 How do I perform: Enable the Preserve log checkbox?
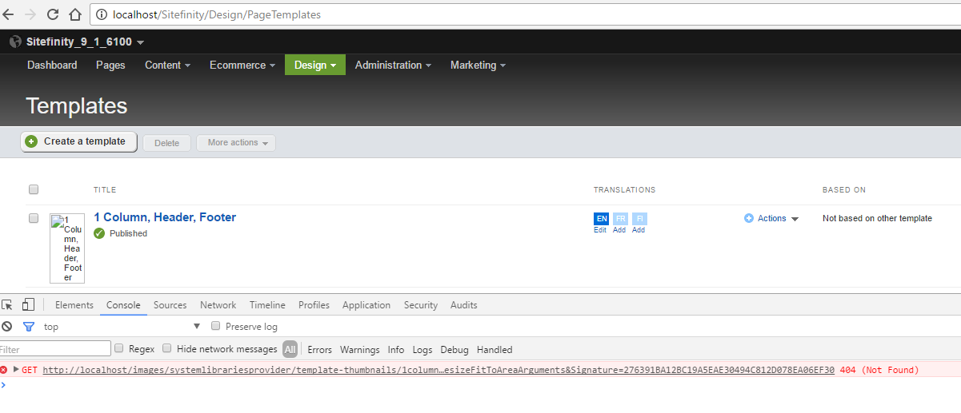[x=215, y=326]
